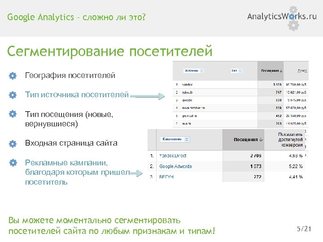Click visits value 747 for (direct)
This screenshot has height=242, width=323.
279,92
